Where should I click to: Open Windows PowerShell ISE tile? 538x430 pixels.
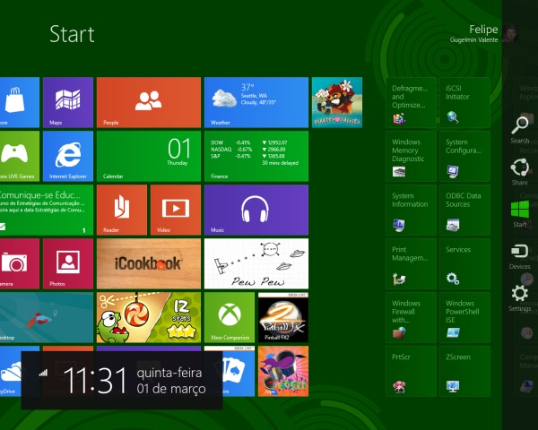464,317
